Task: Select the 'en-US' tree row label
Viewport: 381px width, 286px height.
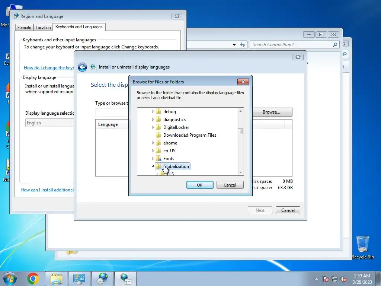Action: pos(169,150)
